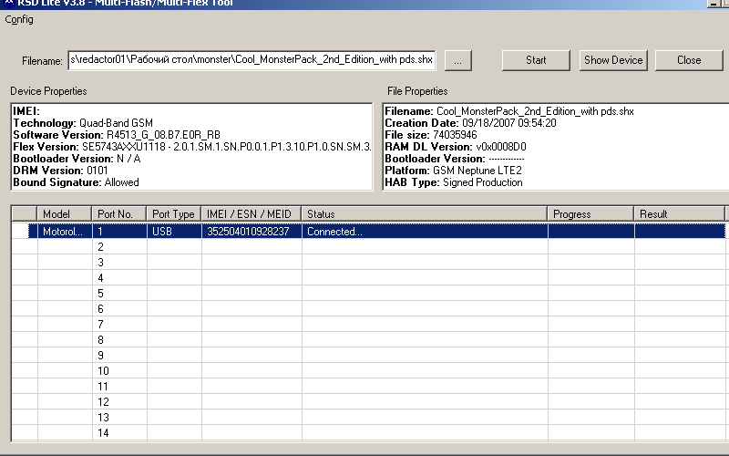The height and width of the screenshot is (456, 729).
Task: Click Bound Signature Allowed line
Action: point(76,182)
